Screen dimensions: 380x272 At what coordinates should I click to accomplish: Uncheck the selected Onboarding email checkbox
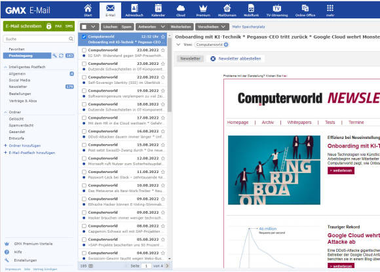tap(84, 37)
